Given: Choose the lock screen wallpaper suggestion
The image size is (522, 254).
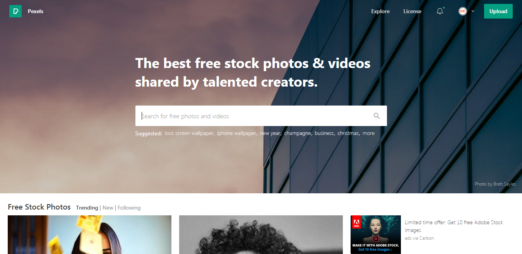Looking at the screenshot, I should coord(189,133).
